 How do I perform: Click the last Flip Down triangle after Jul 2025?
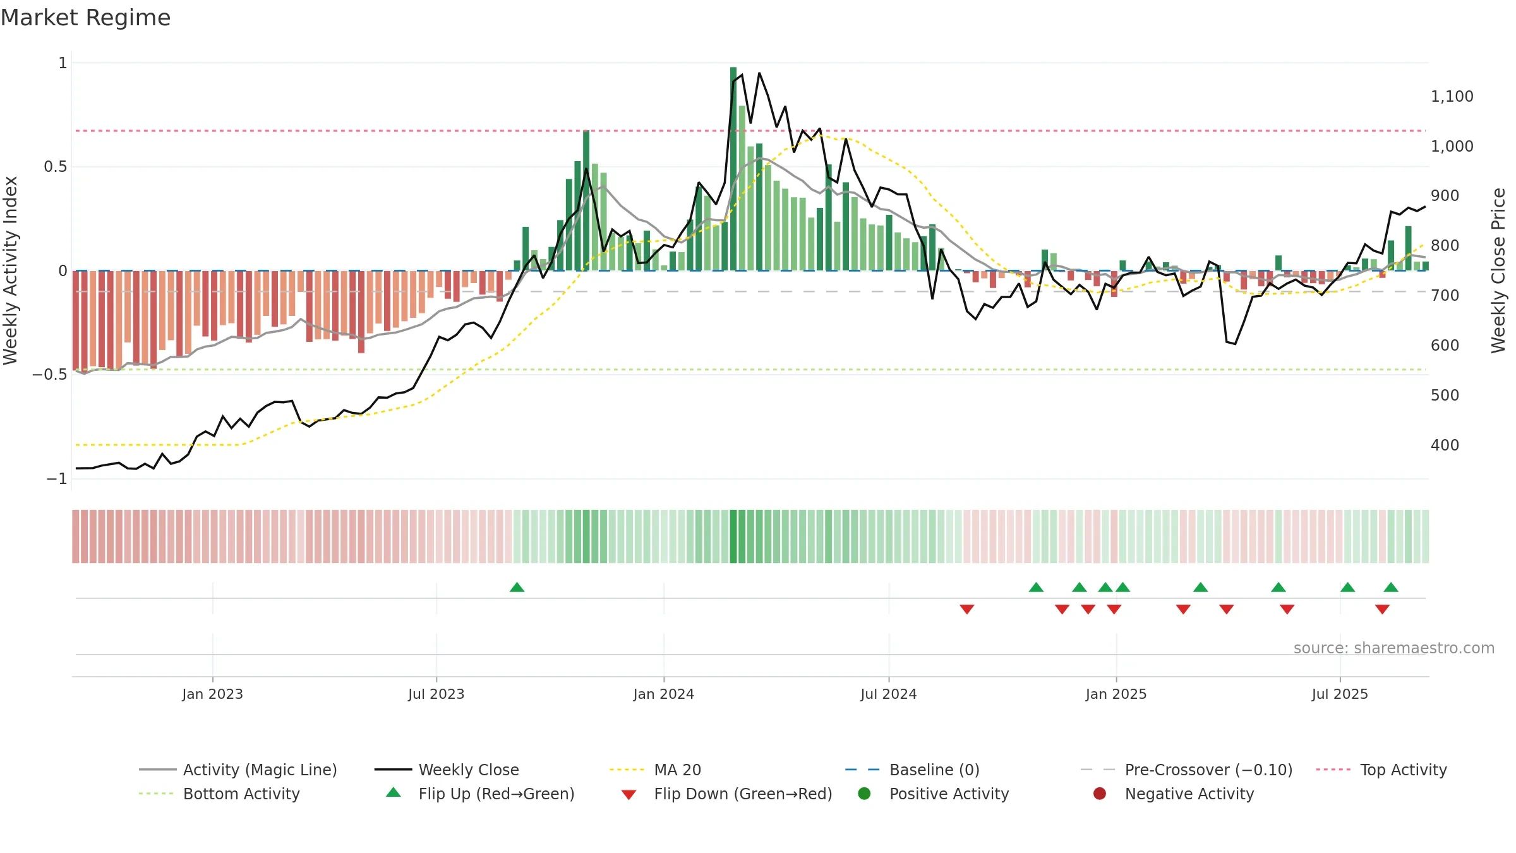tap(1382, 609)
